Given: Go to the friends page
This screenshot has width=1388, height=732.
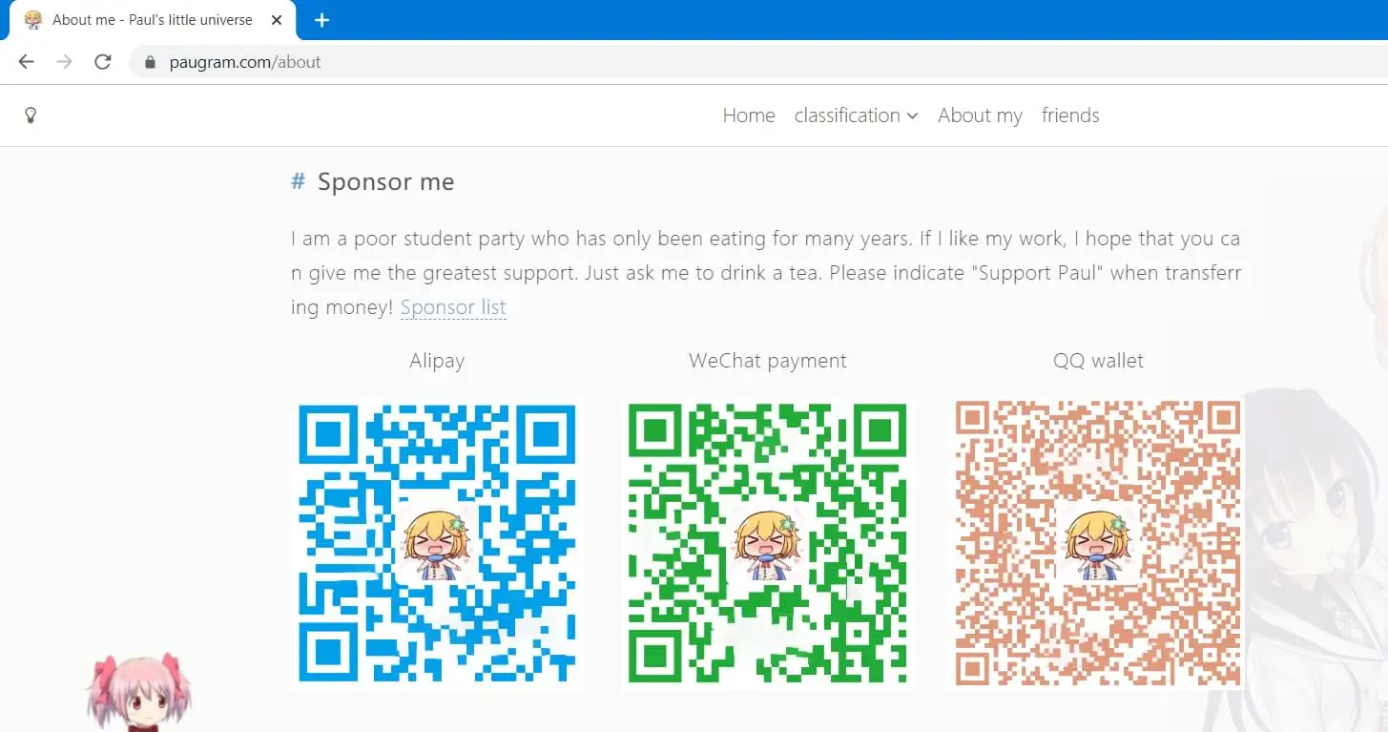Looking at the screenshot, I should point(1070,115).
